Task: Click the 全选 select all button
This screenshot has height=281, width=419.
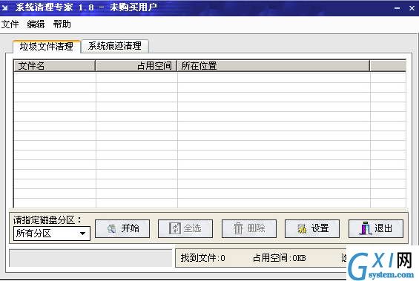Action: click(185, 228)
